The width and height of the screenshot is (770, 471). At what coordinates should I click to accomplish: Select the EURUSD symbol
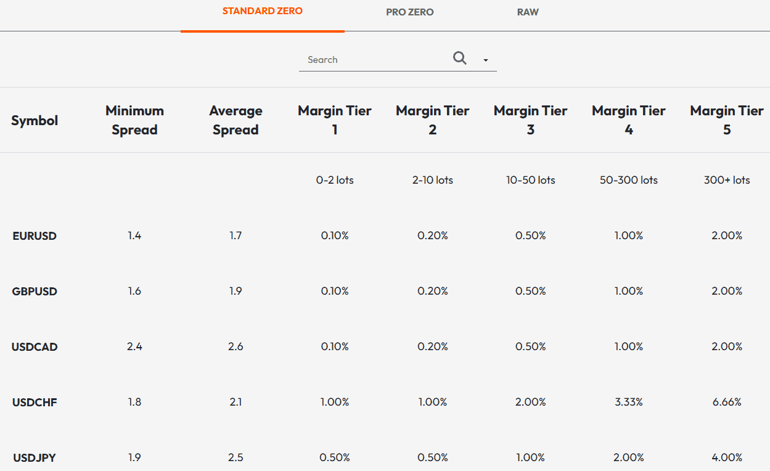click(x=34, y=236)
